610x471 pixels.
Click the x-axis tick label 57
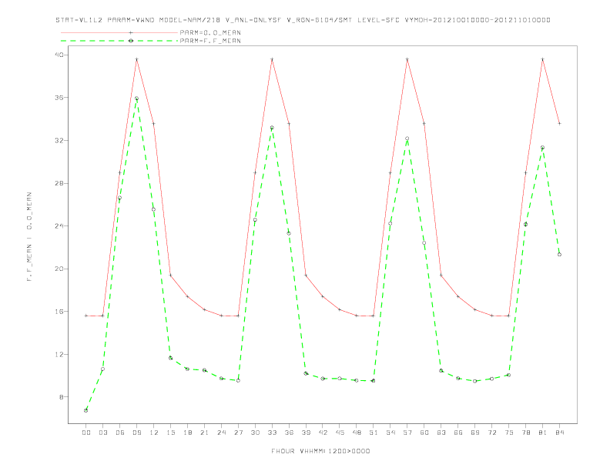(x=407, y=433)
